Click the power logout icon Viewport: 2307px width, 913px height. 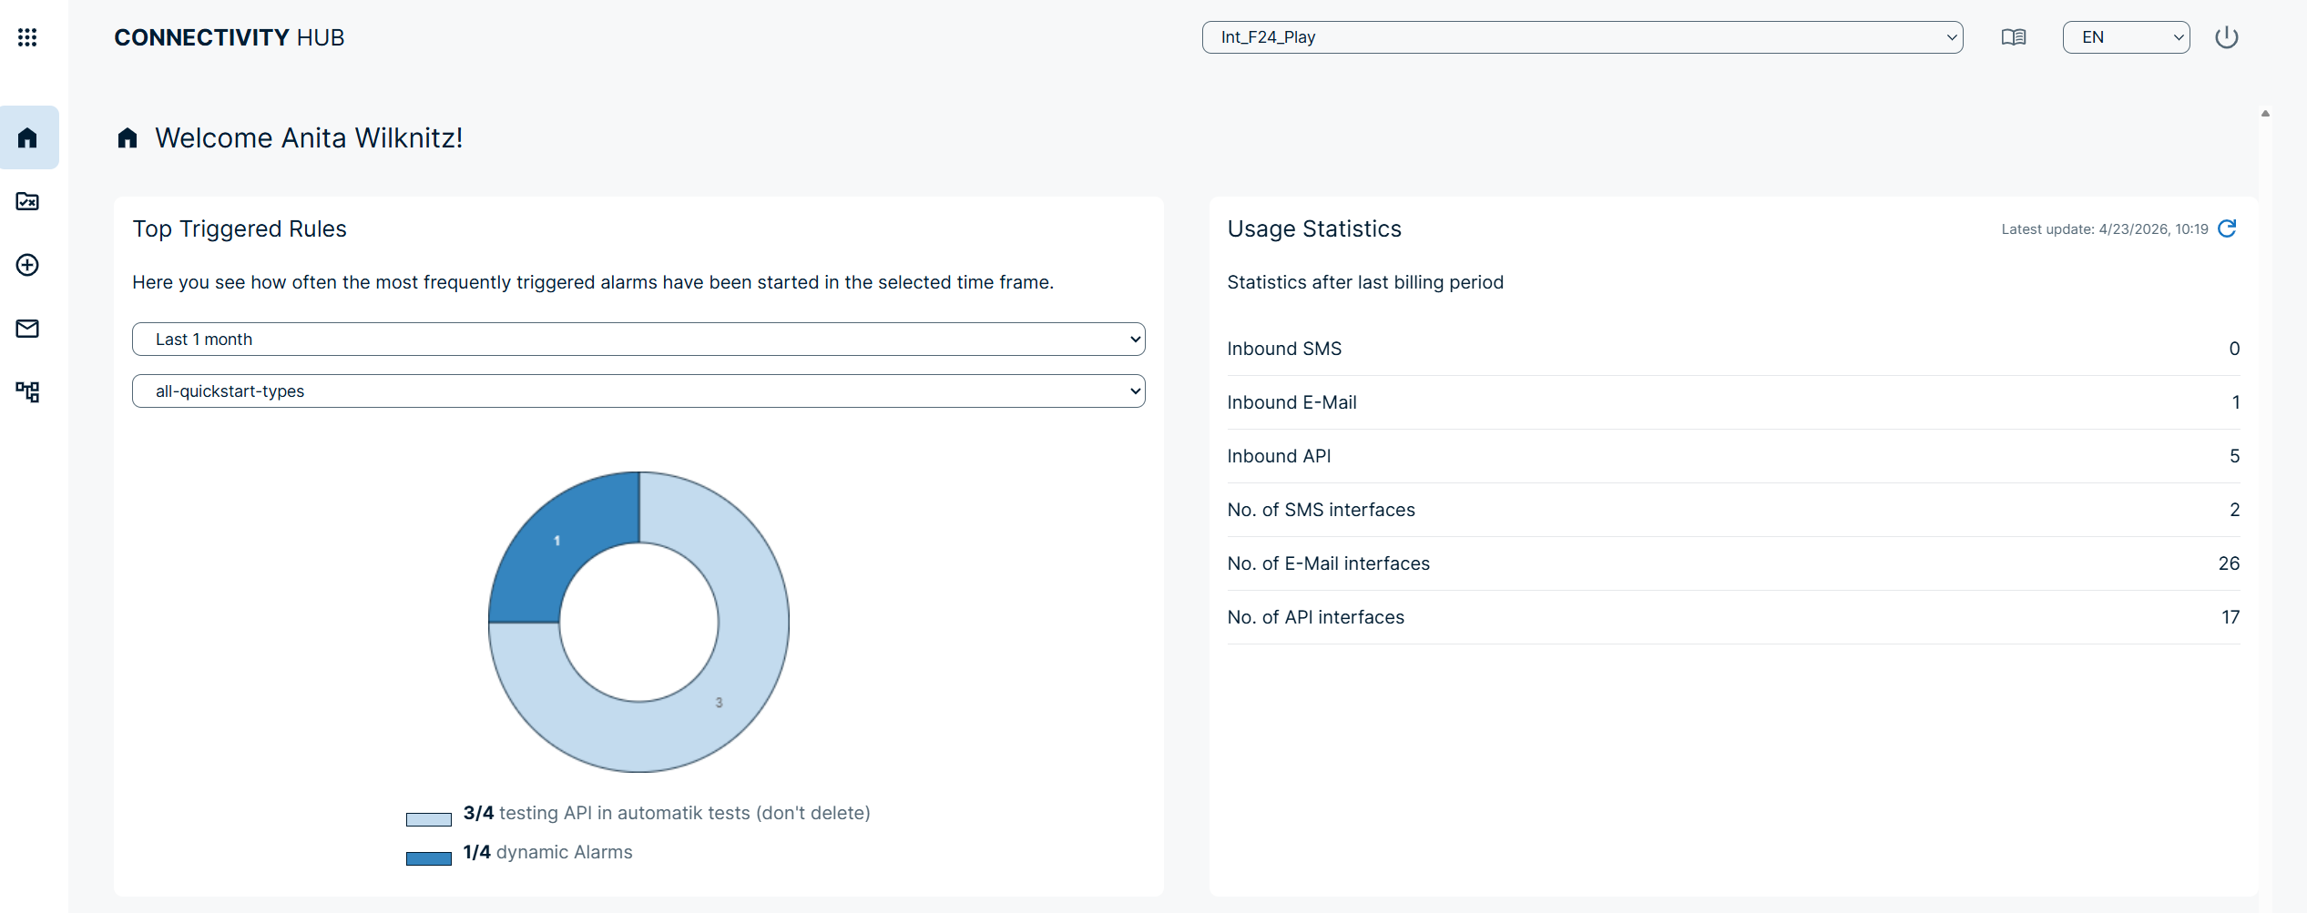pos(2226,37)
